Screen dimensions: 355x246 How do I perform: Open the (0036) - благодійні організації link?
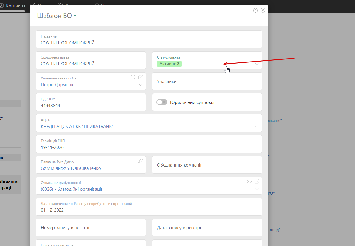(x=71, y=189)
